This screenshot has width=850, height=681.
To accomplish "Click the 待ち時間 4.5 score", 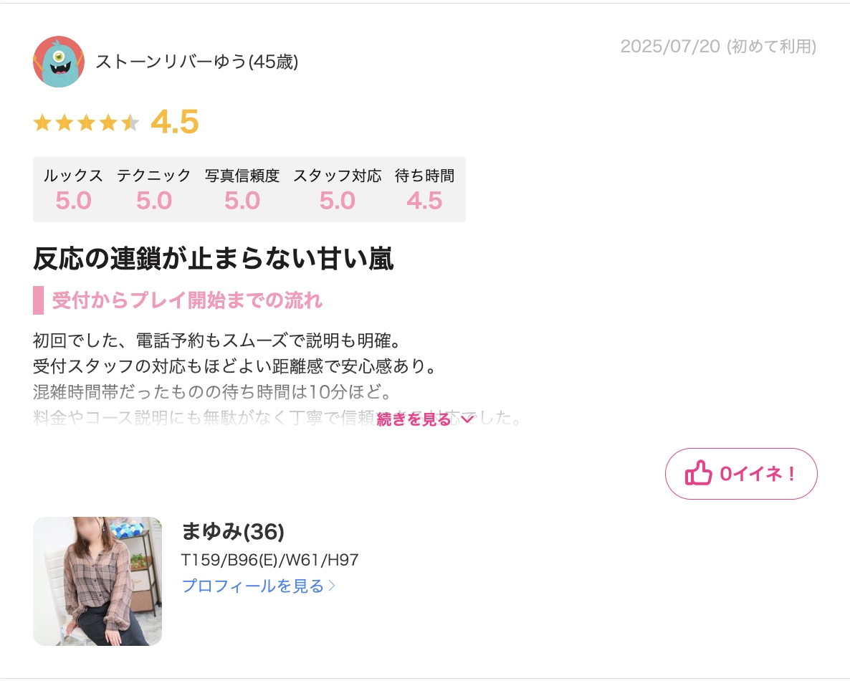I will pyautogui.click(x=424, y=201).
